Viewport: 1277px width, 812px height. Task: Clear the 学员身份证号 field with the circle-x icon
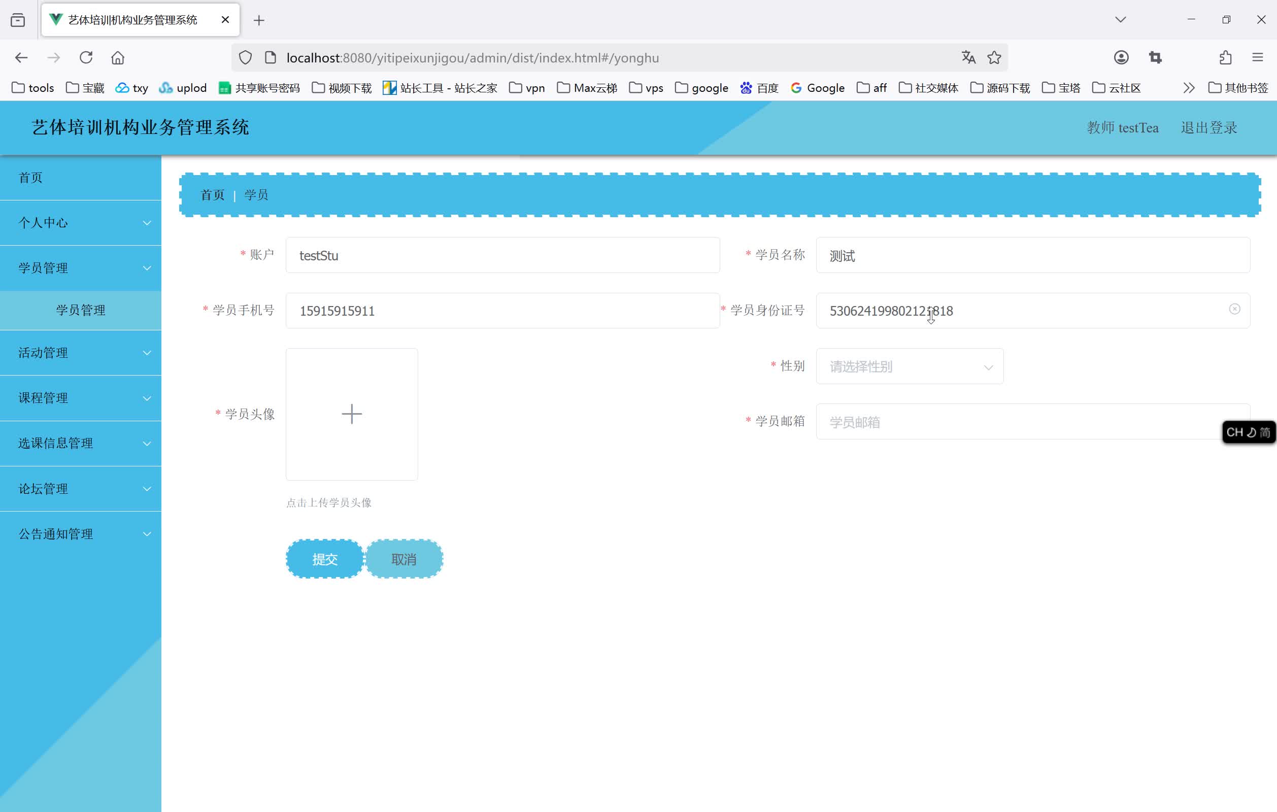pos(1234,309)
